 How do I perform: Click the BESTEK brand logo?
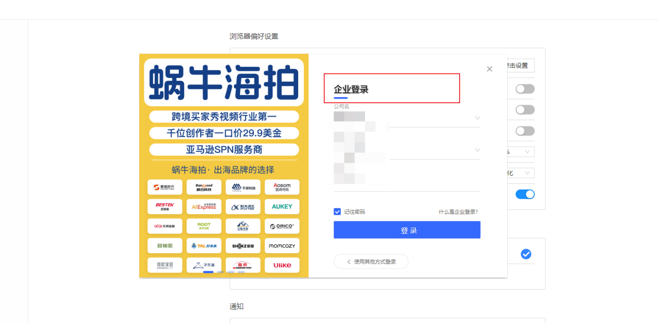tap(165, 206)
